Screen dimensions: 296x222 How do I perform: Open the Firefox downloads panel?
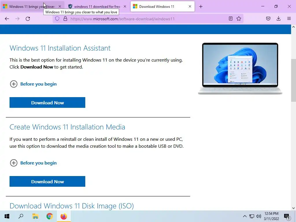pos(278,18)
